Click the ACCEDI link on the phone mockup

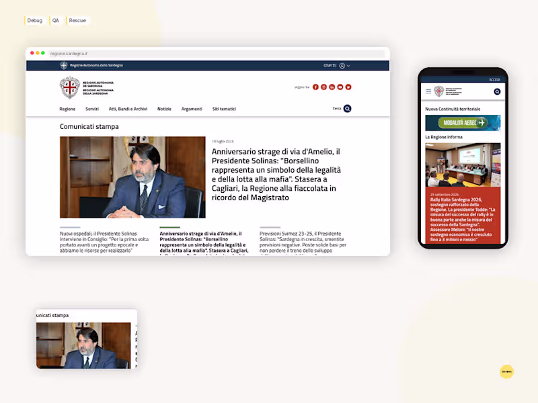pos(494,80)
